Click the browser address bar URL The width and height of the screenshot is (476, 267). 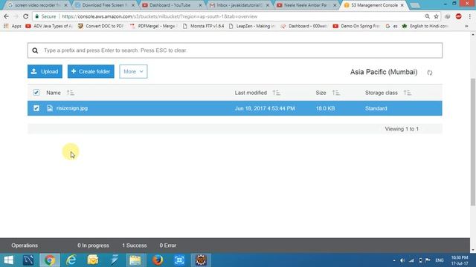[160, 16]
